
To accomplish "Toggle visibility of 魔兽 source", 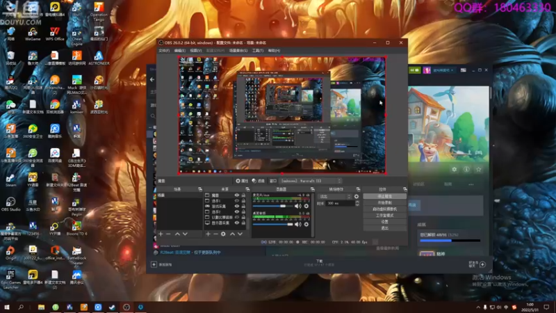I will [237, 195].
